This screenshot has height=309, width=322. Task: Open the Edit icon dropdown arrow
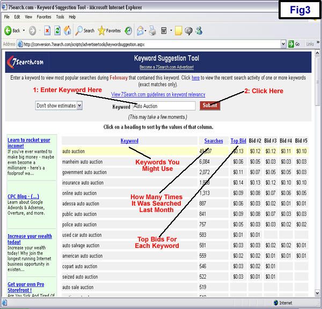click(x=171, y=31)
